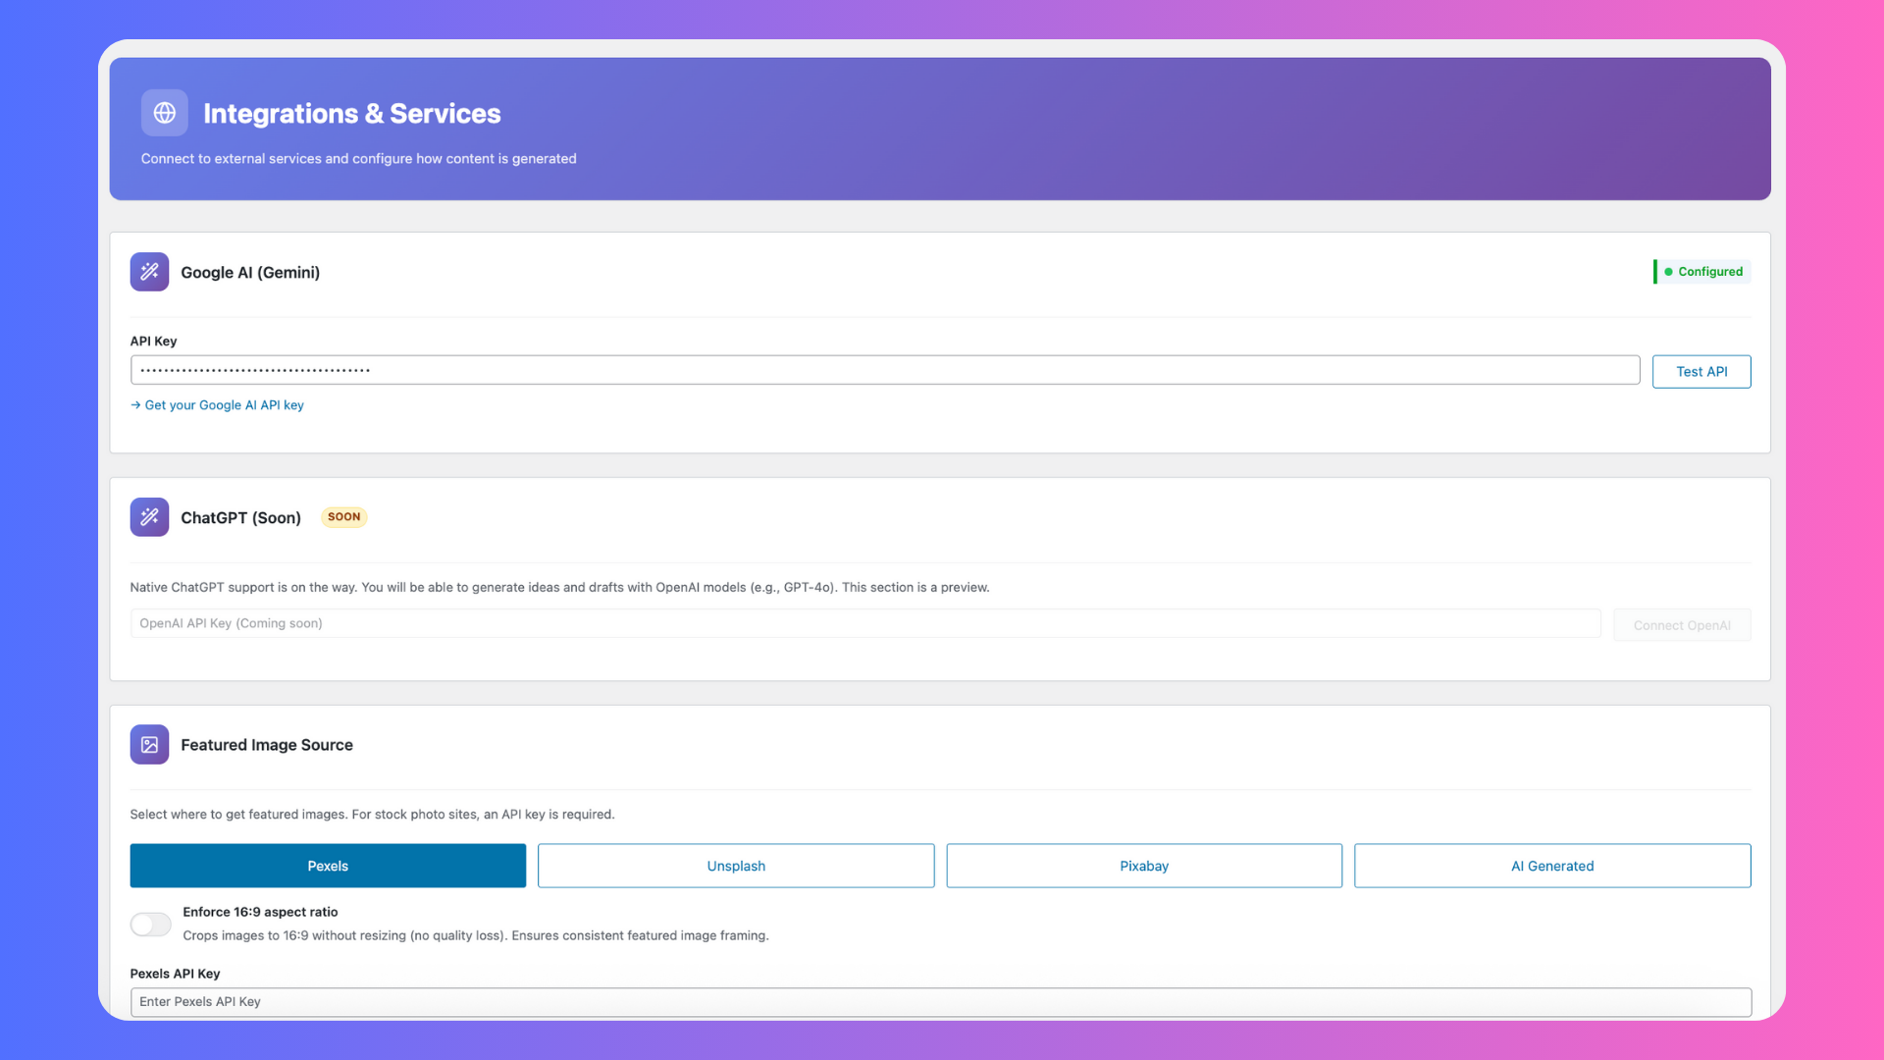Image resolution: width=1884 pixels, height=1060 pixels.
Task: Click the Enforce 16:9 aspect ratio label
Action: [260, 912]
